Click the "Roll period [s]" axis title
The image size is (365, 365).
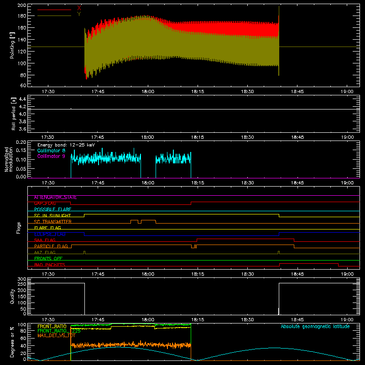click(x=14, y=114)
